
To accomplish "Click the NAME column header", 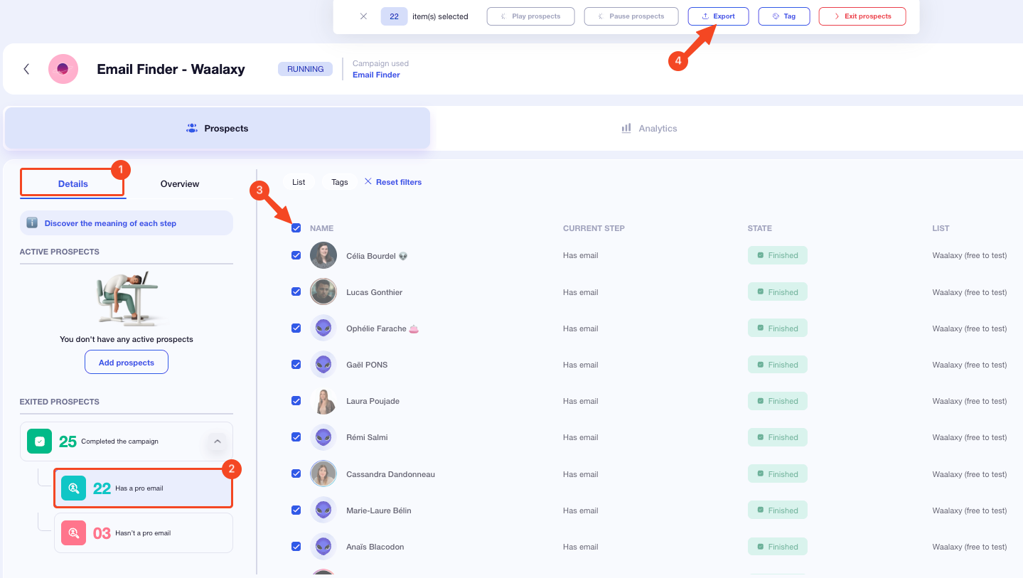I will click(x=321, y=228).
